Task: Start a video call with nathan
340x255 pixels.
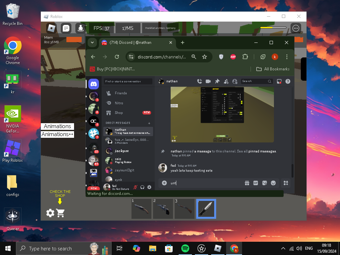Action: 208,81
